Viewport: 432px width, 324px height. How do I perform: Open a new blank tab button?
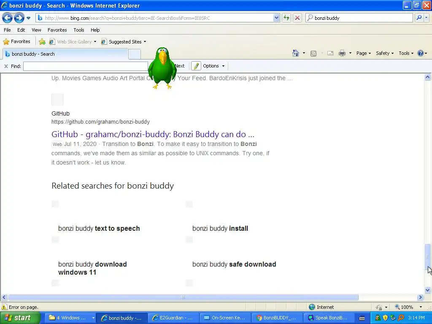(135, 54)
